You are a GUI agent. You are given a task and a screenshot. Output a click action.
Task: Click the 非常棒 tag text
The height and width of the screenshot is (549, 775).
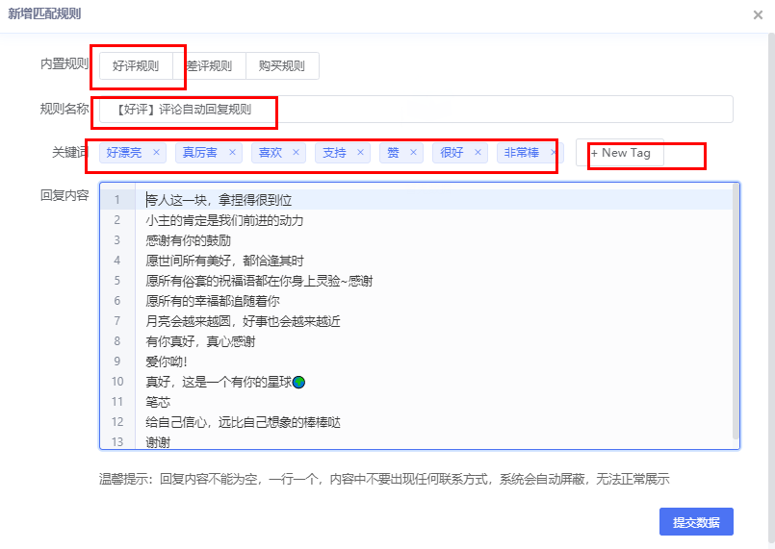click(522, 153)
